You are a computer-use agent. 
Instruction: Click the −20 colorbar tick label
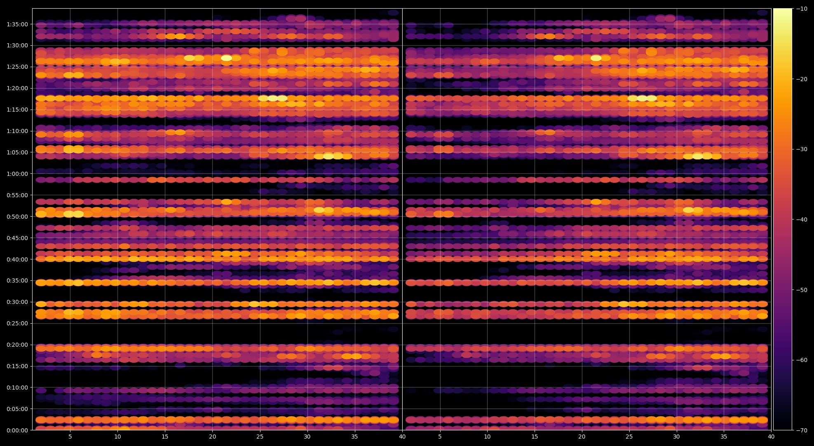point(802,79)
